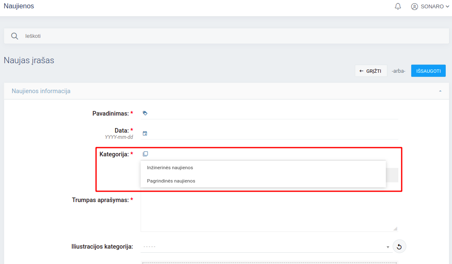Open the notifications bell
The image size is (452, 264).
(x=398, y=7)
